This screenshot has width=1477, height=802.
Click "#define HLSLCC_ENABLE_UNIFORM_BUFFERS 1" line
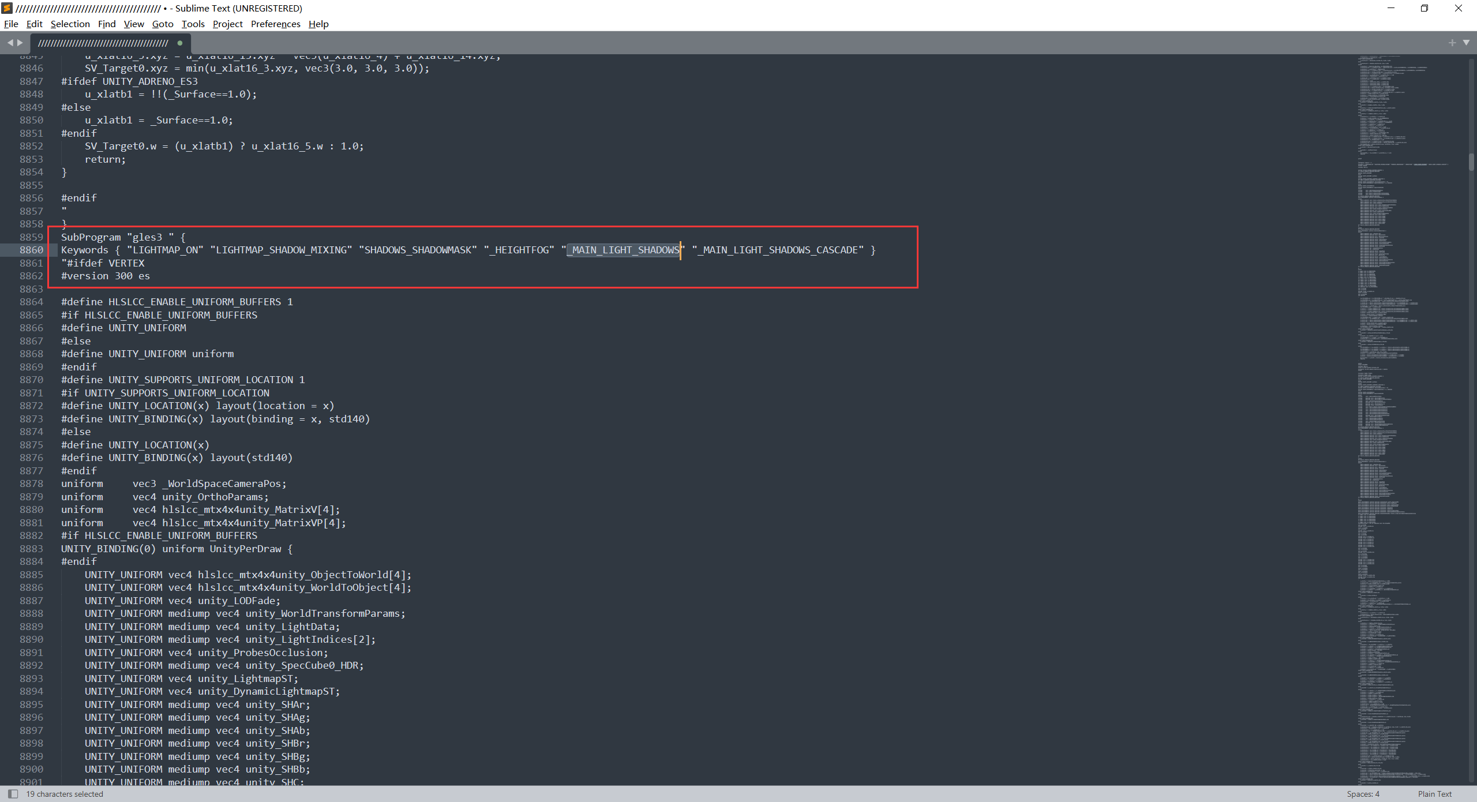point(177,302)
